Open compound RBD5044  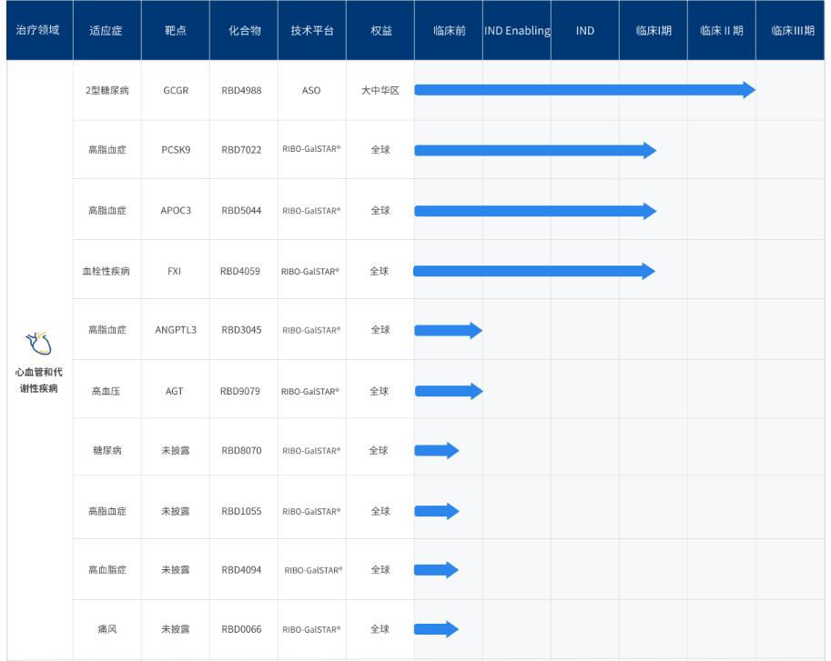242,211
